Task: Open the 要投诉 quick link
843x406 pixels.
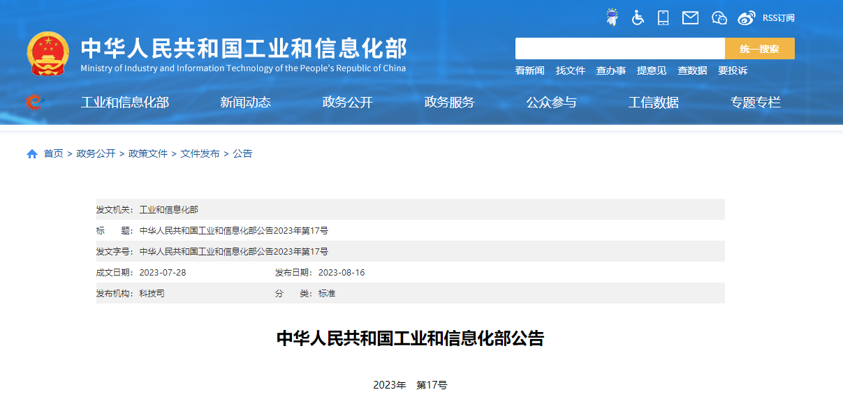Action: 733,70
